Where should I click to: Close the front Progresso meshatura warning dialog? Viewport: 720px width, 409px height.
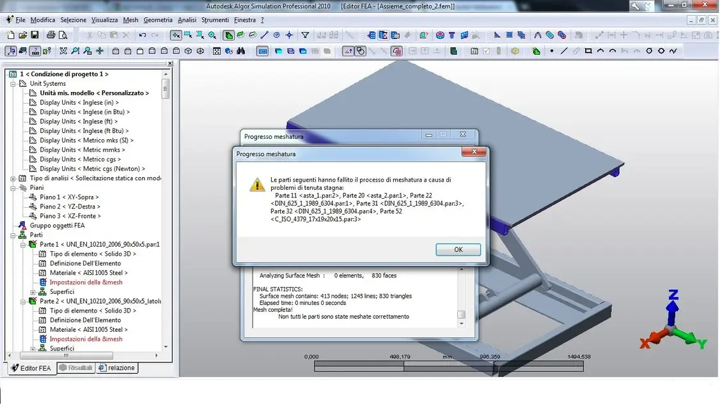pyautogui.click(x=474, y=151)
